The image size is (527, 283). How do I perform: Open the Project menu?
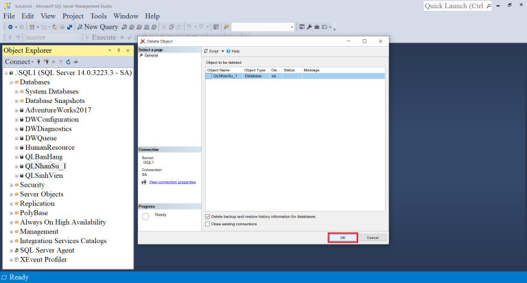[73, 16]
